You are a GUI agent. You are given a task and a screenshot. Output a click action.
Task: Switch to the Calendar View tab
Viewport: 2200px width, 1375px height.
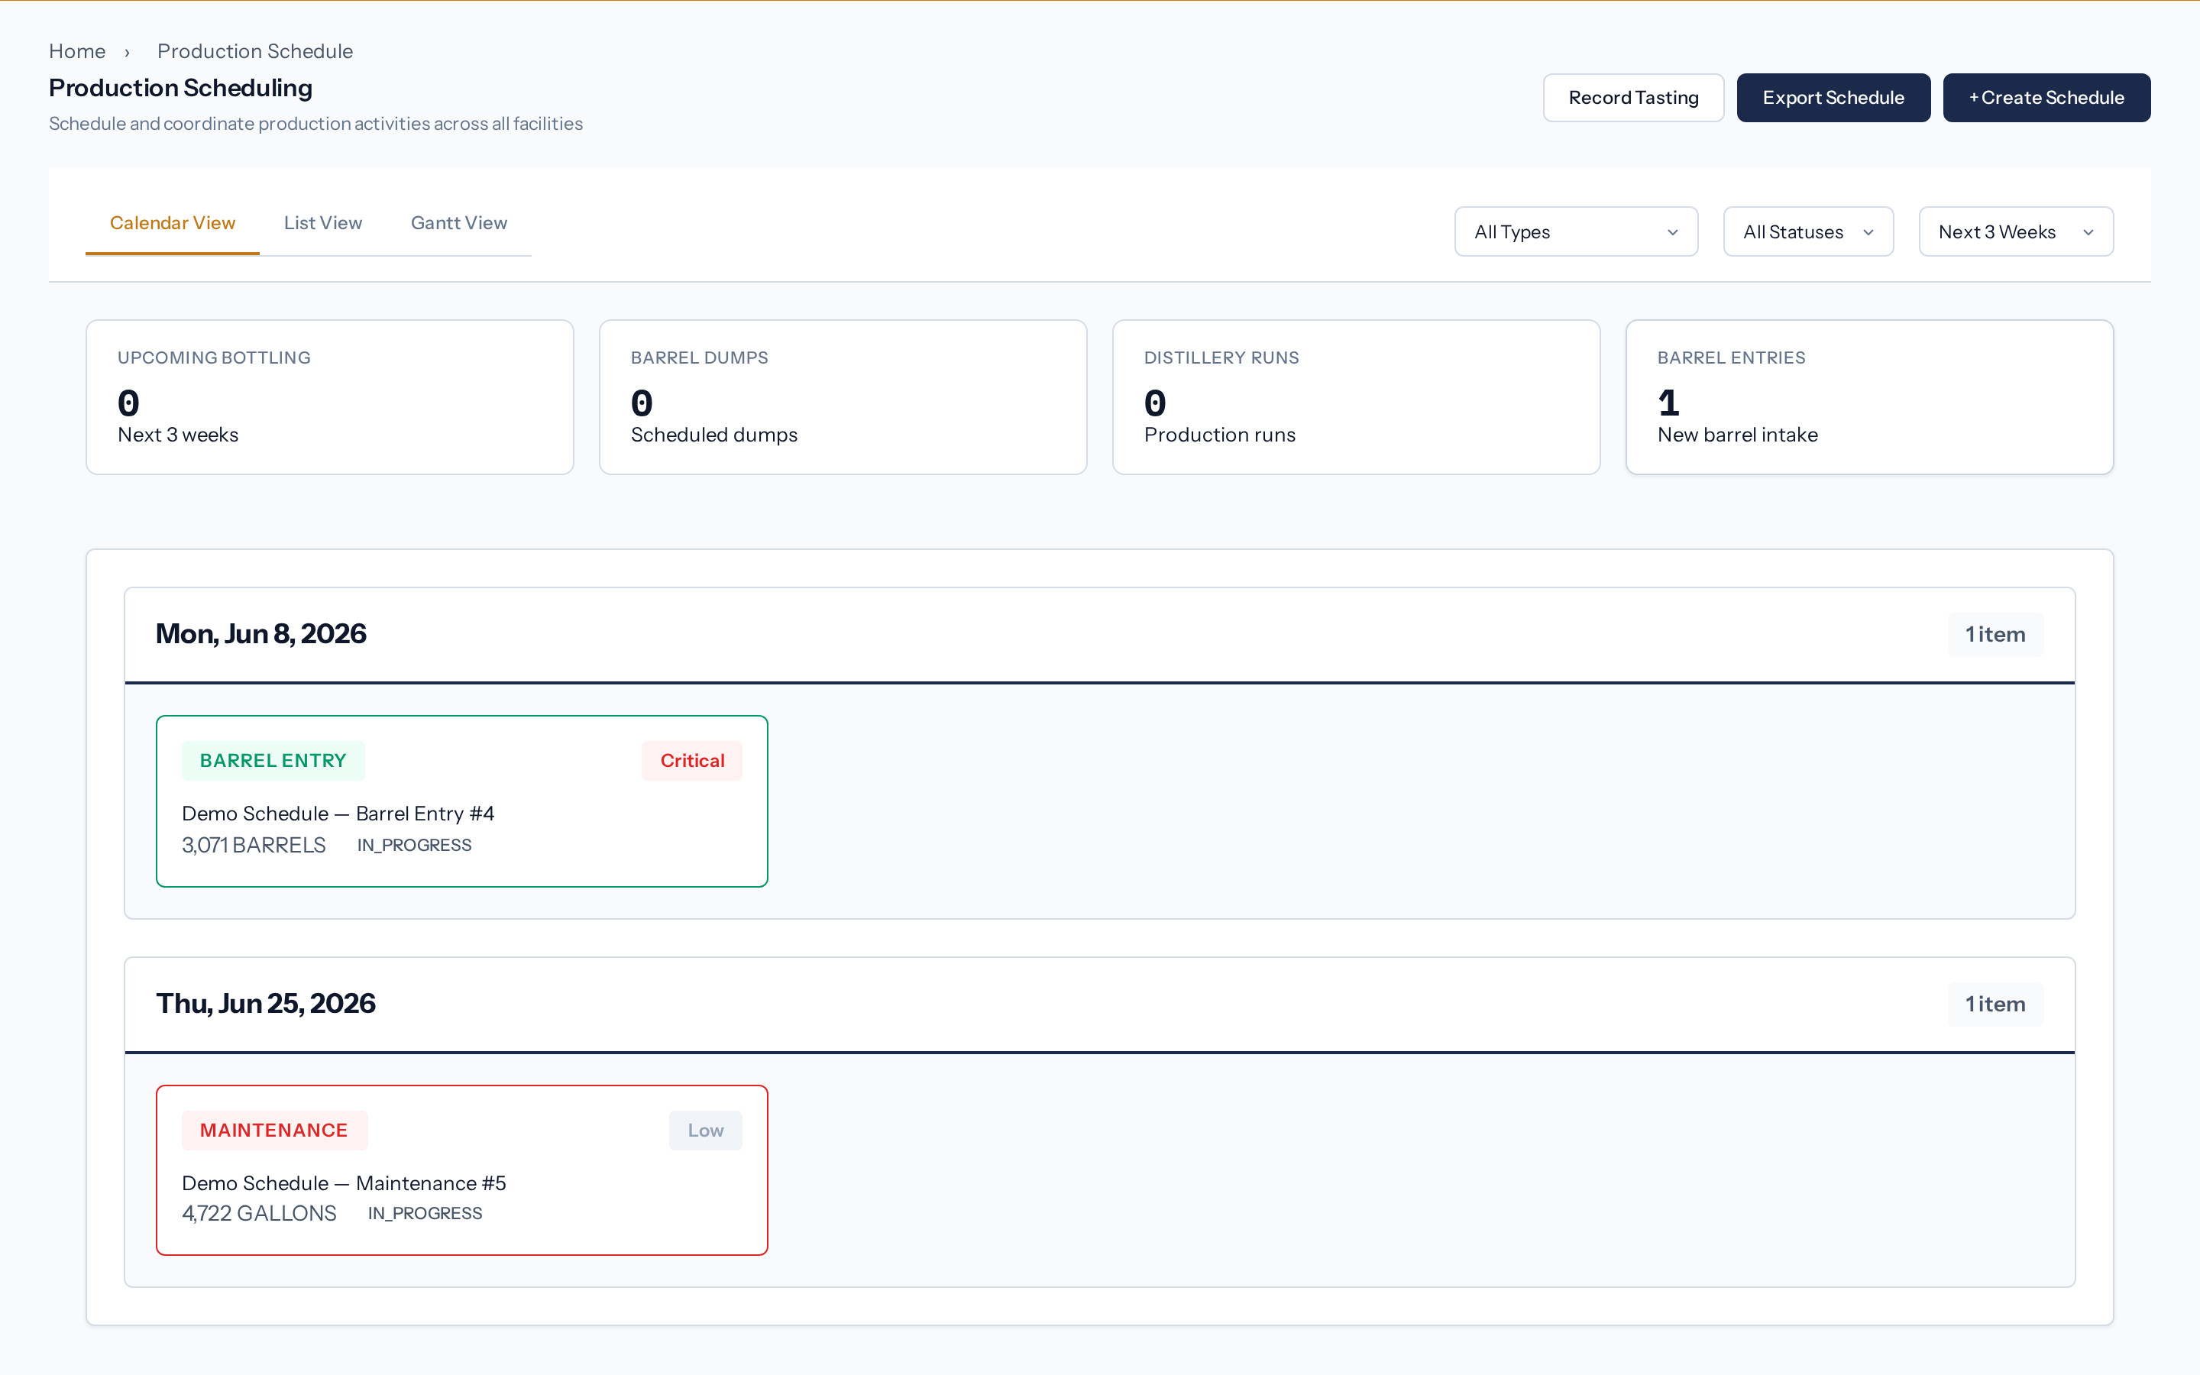[173, 223]
